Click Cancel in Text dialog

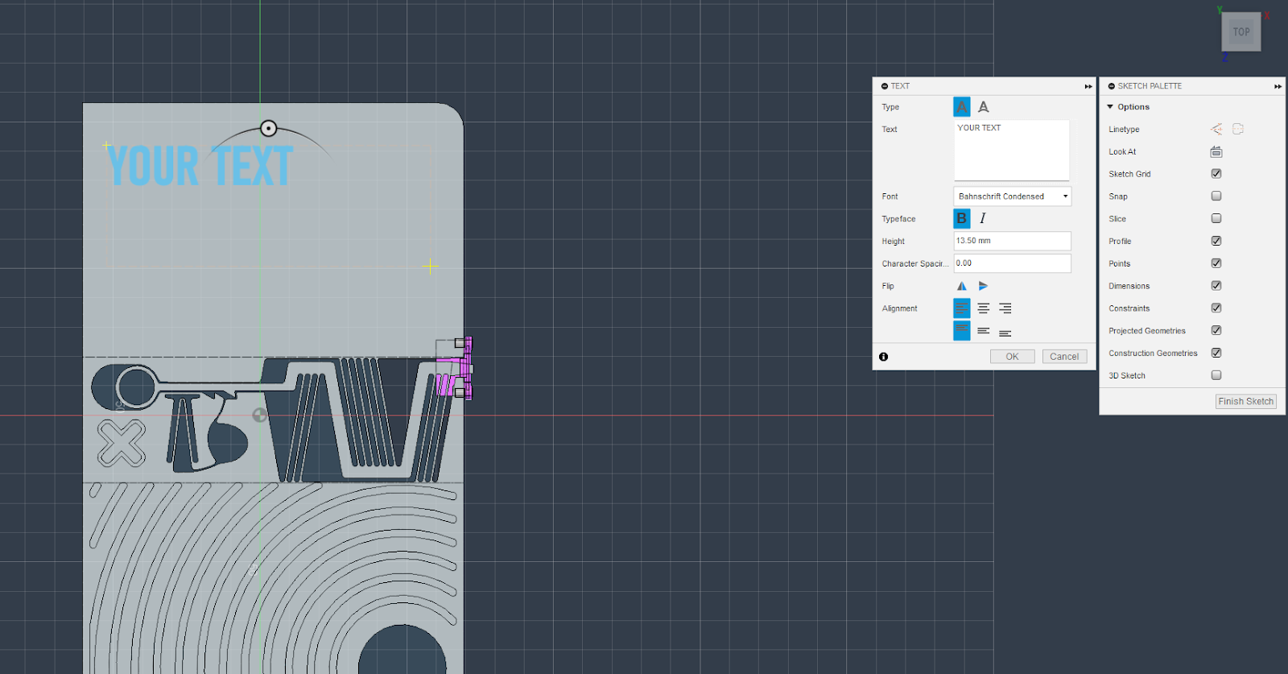click(1064, 357)
